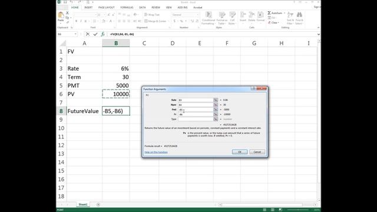Click the Cell Styles icon
Viewport: 377px width, 212px height.
pos(232,15)
